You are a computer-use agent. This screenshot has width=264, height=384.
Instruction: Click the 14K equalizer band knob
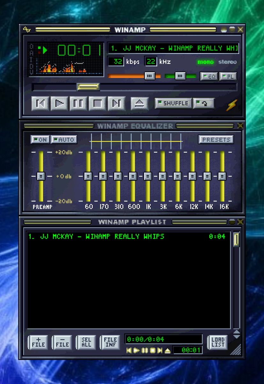pyautogui.click(x=207, y=176)
